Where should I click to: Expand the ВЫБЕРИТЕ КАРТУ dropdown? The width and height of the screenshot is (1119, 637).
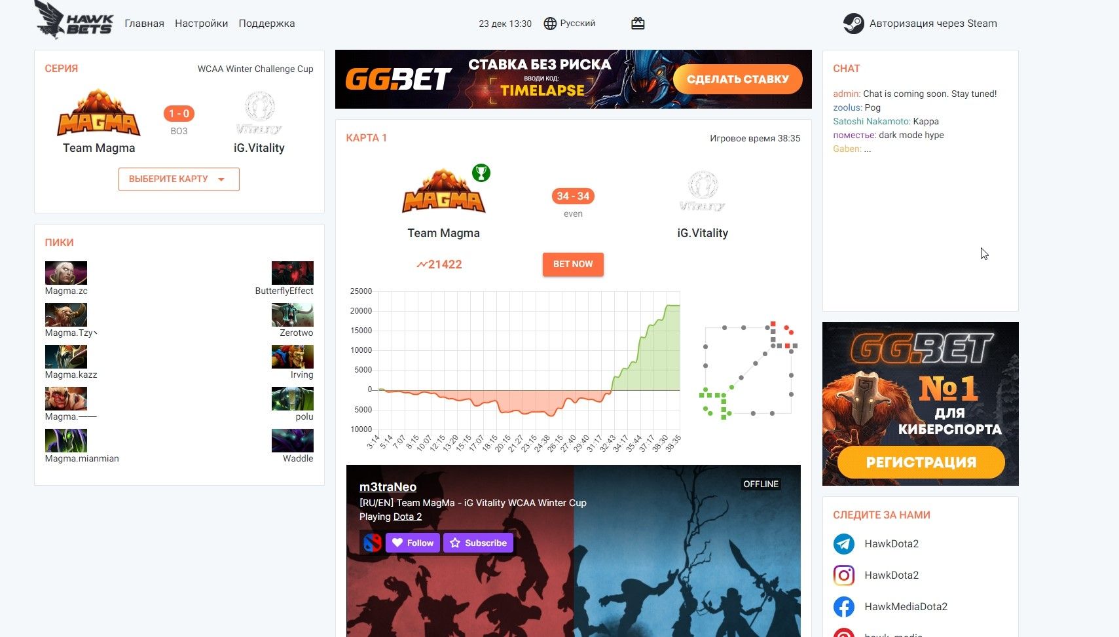[x=179, y=179]
